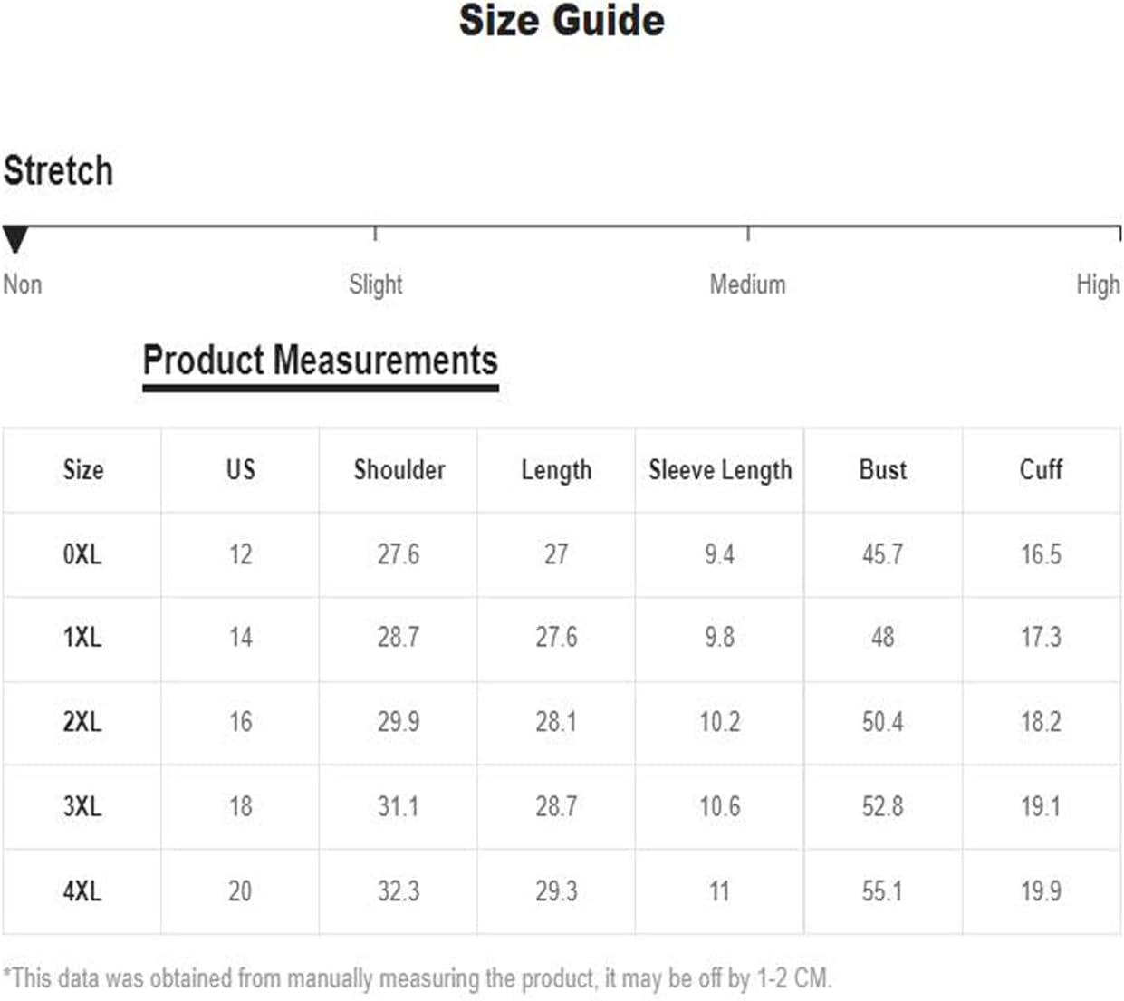Select the Slight stretch tick label
Screen dimensions: 1124x1001
[376, 284]
